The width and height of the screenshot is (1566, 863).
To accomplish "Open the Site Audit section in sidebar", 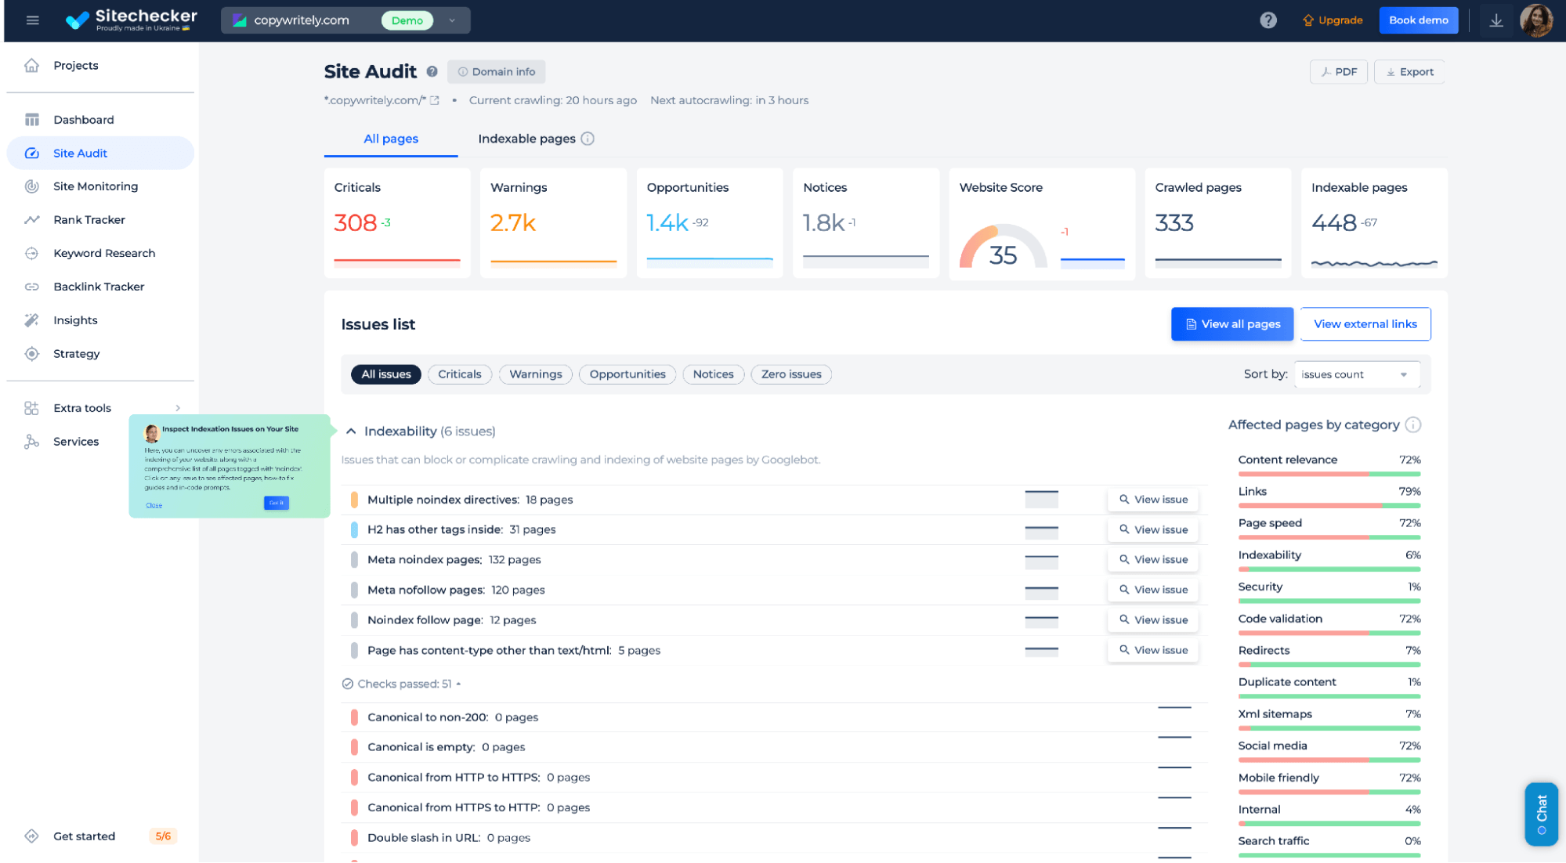I will (x=80, y=153).
